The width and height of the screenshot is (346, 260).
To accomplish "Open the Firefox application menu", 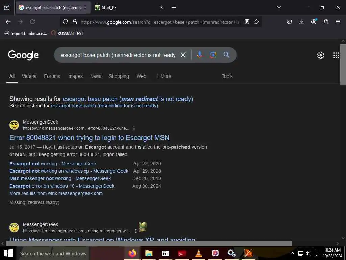I will coord(338,22).
